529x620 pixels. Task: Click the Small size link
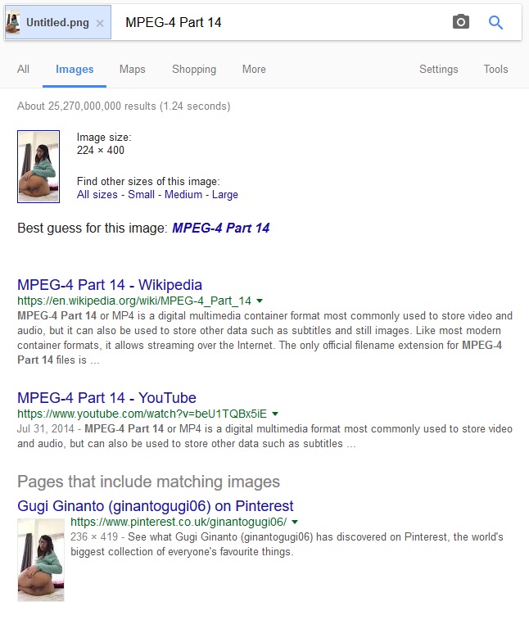(x=141, y=195)
